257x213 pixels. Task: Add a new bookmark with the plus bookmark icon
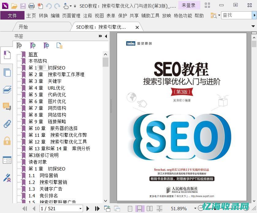tap(32, 45)
